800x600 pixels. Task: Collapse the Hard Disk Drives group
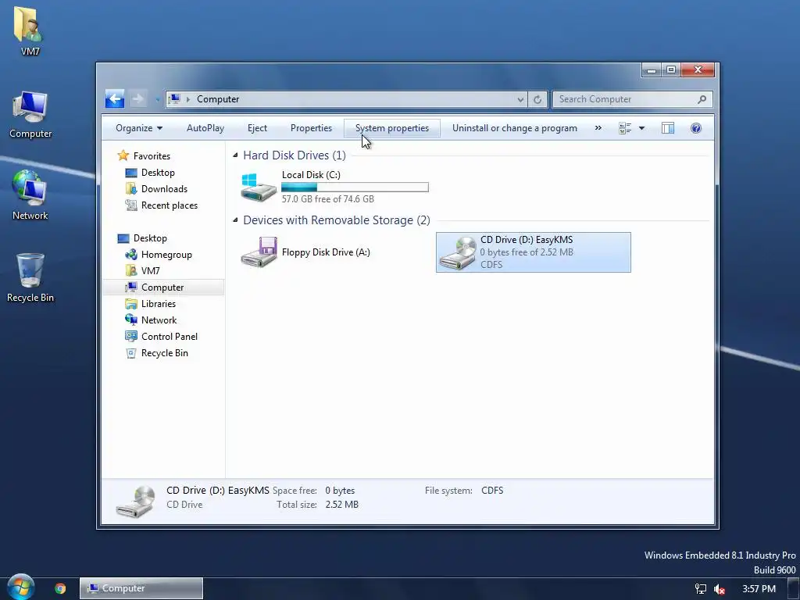(x=235, y=155)
